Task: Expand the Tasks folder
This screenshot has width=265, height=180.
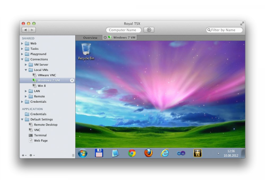Action: click(22, 49)
